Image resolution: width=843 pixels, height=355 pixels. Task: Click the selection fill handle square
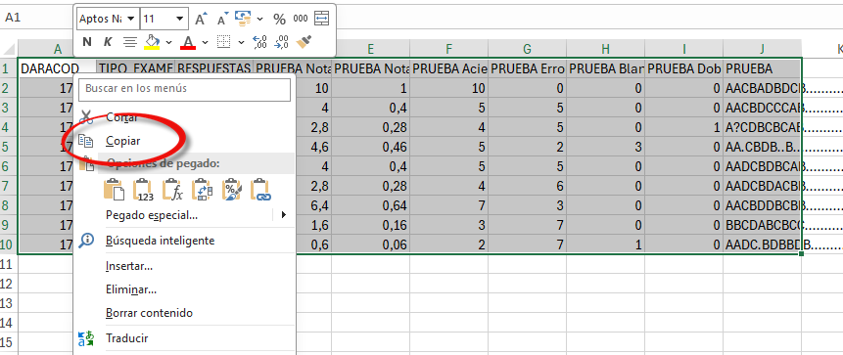point(802,253)
